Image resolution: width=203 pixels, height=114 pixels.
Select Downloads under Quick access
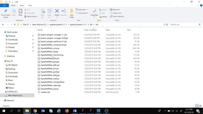13,40
